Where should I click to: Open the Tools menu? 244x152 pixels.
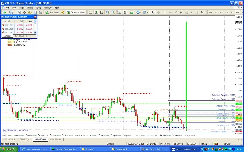tap(38, 7)
